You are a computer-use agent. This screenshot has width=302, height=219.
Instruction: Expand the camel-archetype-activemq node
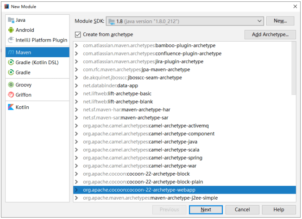[x=76, y=126]
